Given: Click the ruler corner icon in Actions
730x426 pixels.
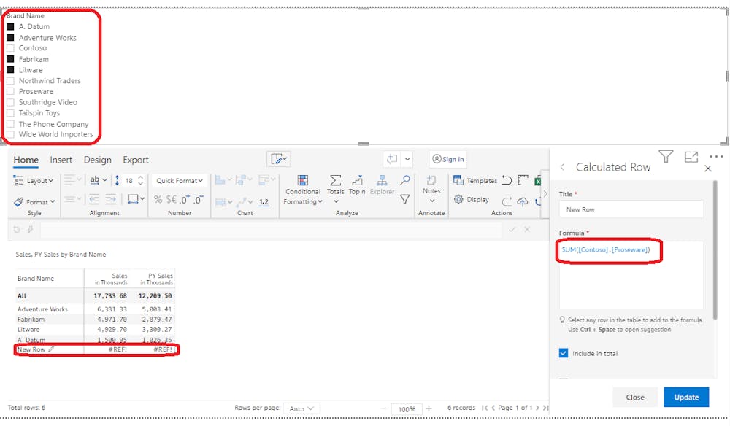Looking at the screenshot, I should pyautogui.click(x=523, y=180).
